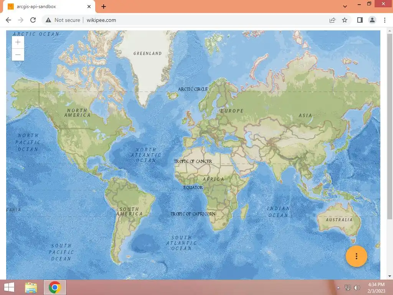Viewport: 393px width, 295px height.
Task: Click the ARCTIC OCEAN label
Action: [x=36, y=34]
